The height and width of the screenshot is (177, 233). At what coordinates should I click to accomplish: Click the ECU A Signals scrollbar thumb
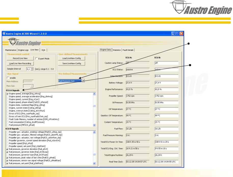[94, 106]
